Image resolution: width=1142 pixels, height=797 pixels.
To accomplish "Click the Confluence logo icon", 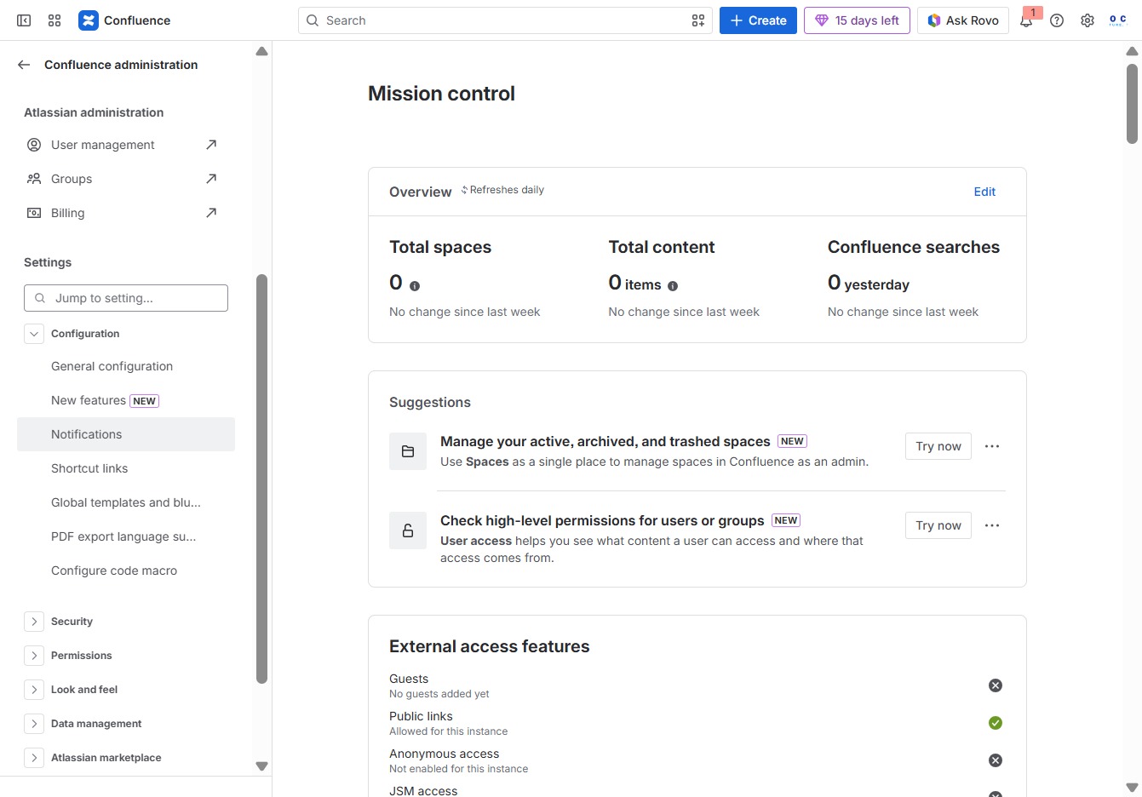I will 89,20.
